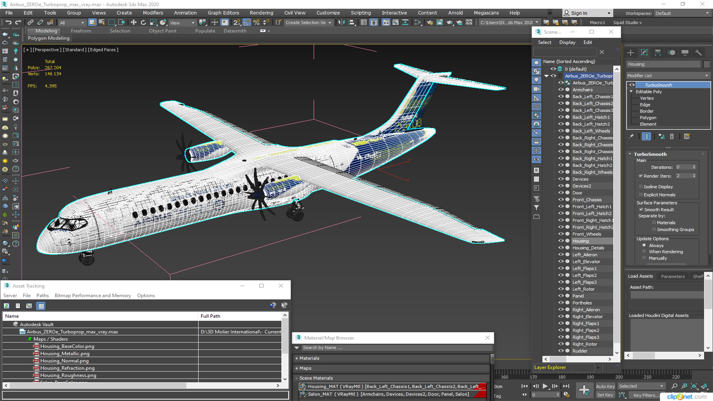This screenshot has width=713, height=401.
Task: Open the Modify command panel tab
Action: pyautogui.click(x=644, y=53)
